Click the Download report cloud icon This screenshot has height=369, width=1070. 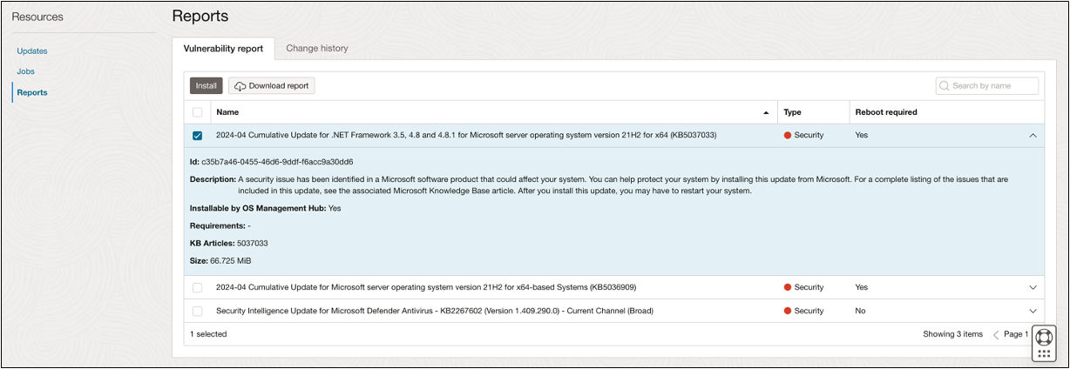pyautogui.click(x=240, y=86)
